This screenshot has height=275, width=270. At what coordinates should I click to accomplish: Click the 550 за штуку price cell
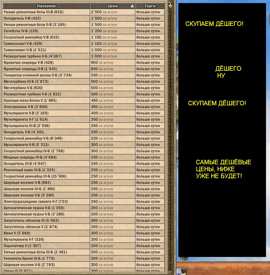(113, 75)
